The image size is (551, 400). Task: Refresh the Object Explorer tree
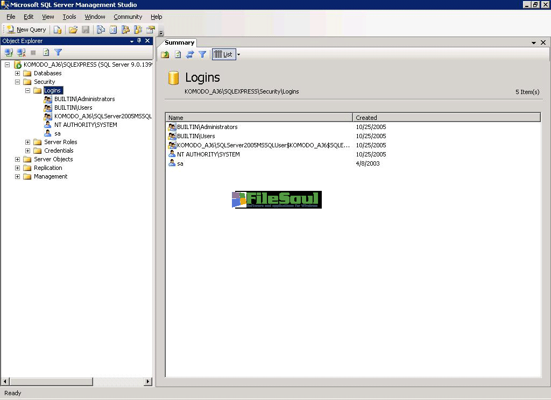click(46, 52)
